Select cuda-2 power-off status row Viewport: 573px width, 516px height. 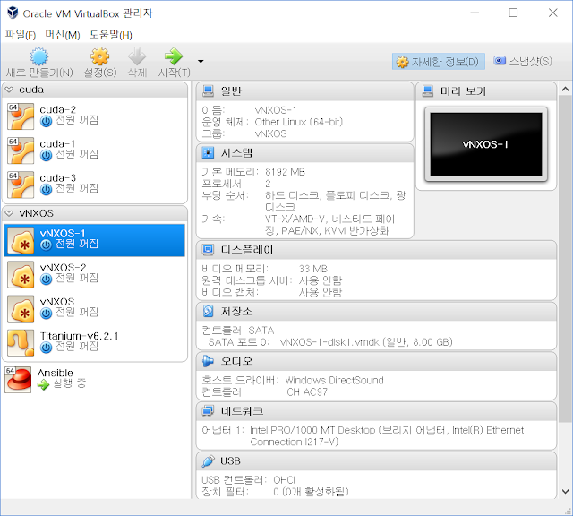coord(69,120)
